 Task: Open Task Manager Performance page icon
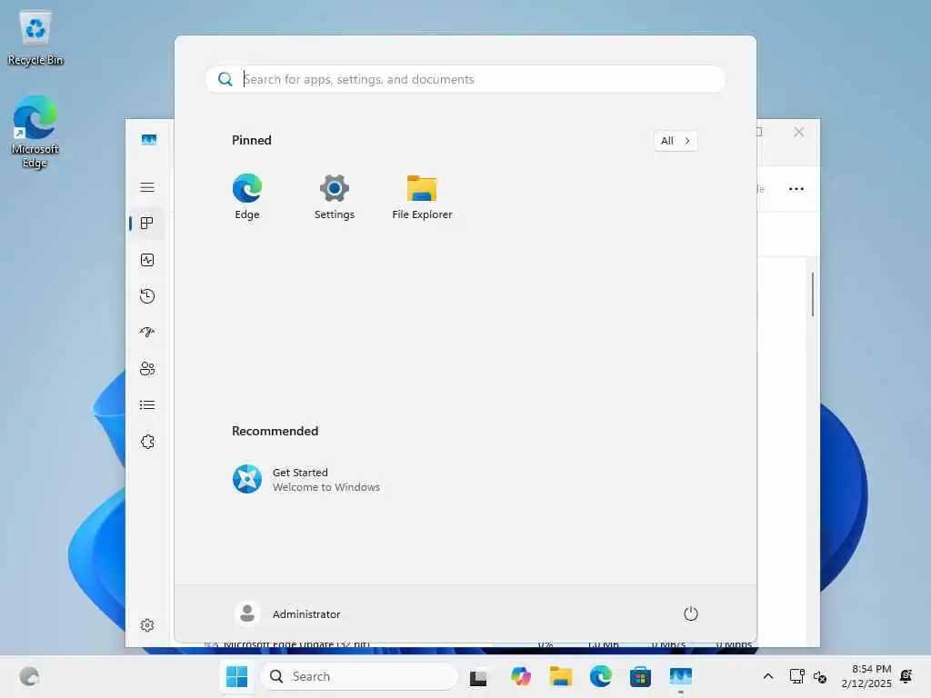[x=147, y=260]
